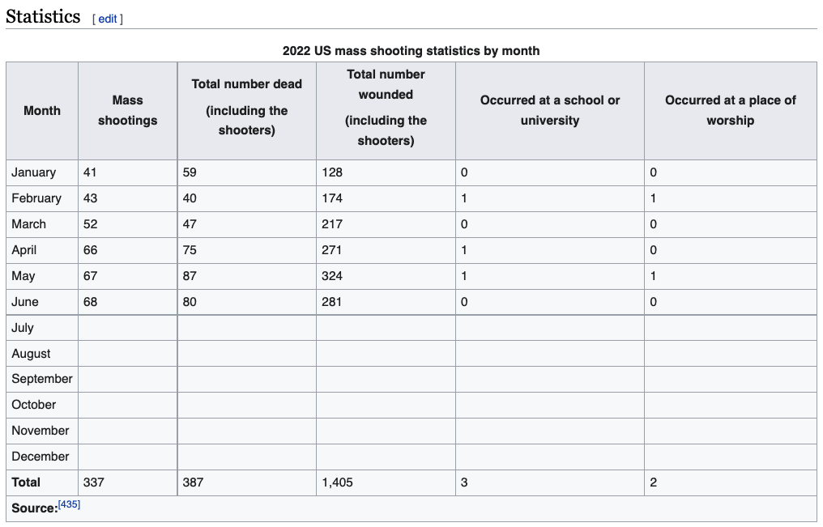Select May's total dead value 87

pyautogui.click(x=190, y=276)
